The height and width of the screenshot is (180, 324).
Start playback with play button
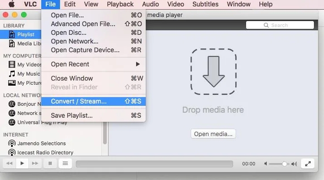(22, 164)
